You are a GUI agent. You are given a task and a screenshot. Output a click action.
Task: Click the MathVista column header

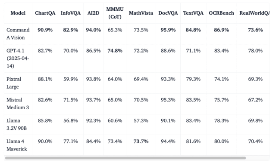point(141,13)
